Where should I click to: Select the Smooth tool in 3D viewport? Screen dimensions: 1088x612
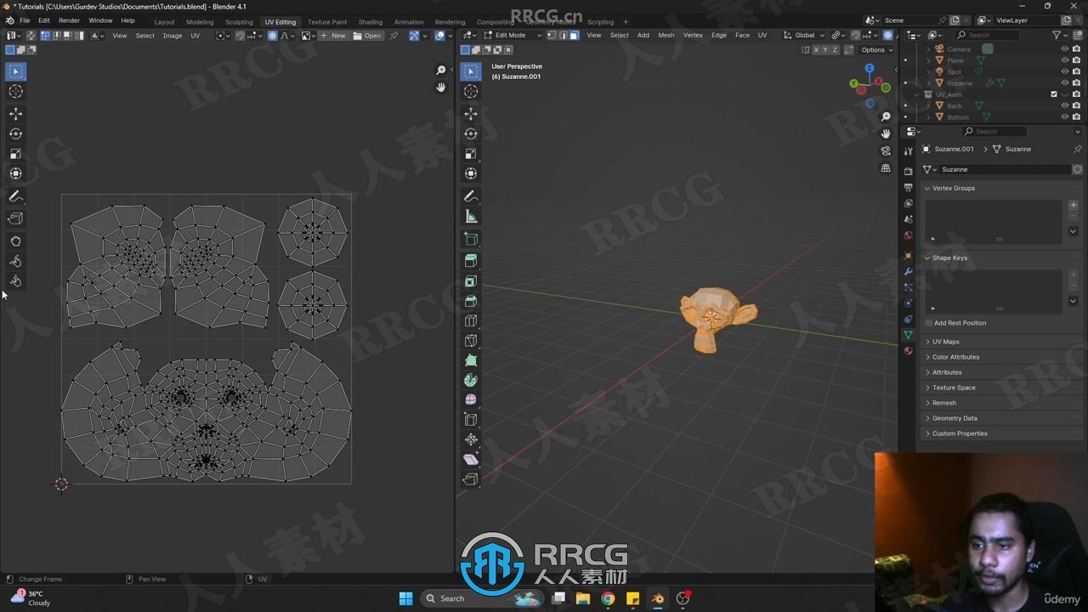[471, 399]
